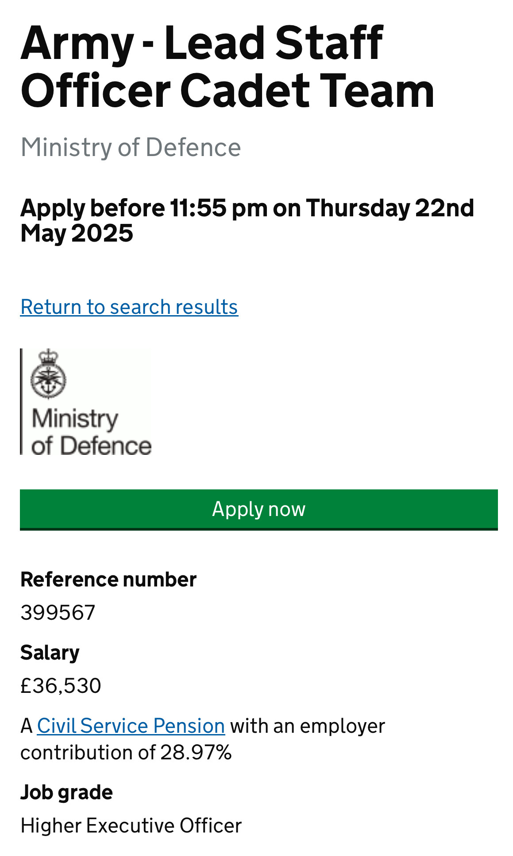Click the grey Ministry of Defence subtitle
Image resolution: width=513 pixels, height=856 pixels.
(x=131, y=147)
